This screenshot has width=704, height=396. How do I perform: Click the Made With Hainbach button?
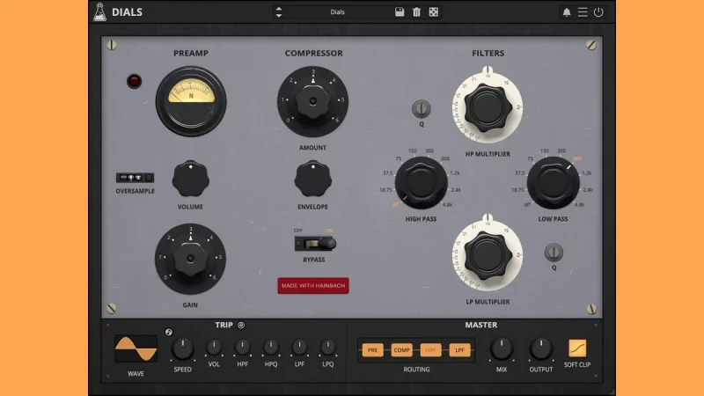click(313, 285)
